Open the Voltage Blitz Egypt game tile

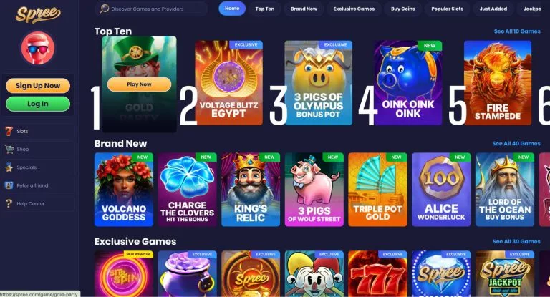[228, 83]
